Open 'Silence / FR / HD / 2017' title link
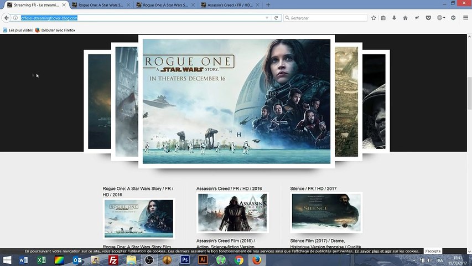This screenshot has width=472, height=266. click(x=313, y=188)
